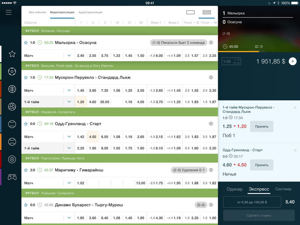The width and height of the screenshot is (300, 225).
Task: Select Экспресс bet type
Action: 259,189
